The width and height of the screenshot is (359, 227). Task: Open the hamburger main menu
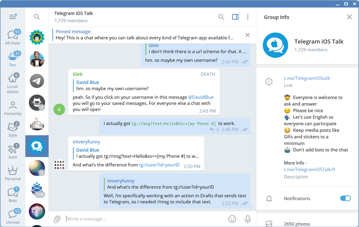(x=13, y=17)
